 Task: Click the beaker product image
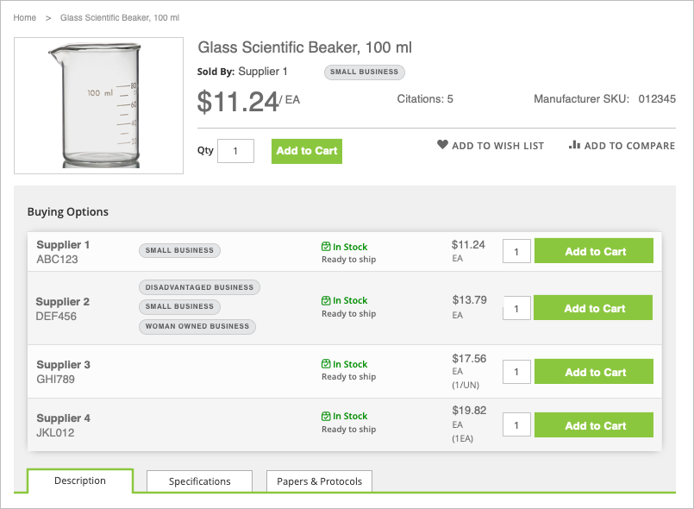(98, 105)
